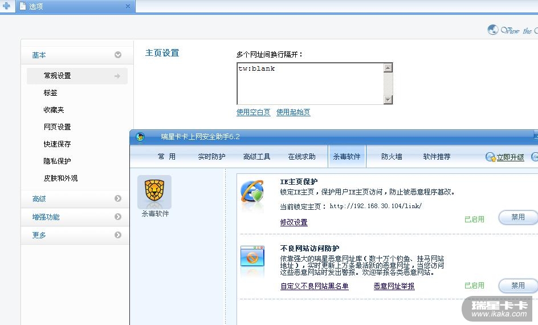Open 标签 settings
The height and width of the screenshot is (325, 538).
(50, 93)
